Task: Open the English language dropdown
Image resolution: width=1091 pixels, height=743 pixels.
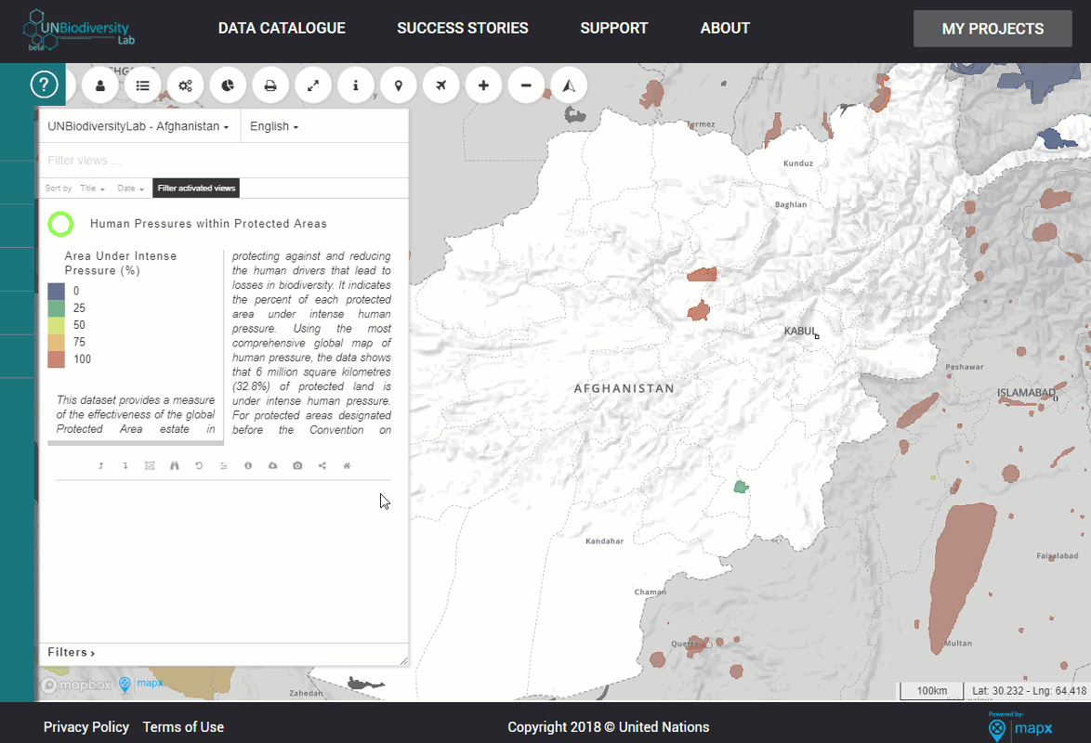Action: click(x=274, y=126)
